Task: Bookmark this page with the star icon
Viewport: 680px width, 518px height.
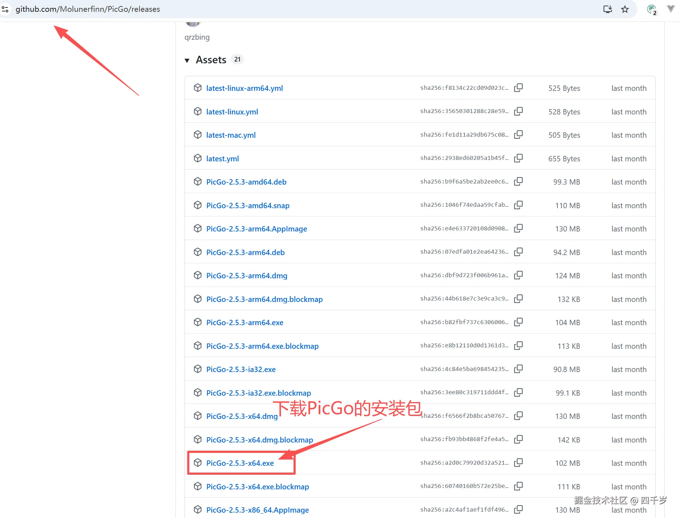Action: pos(625,9)
